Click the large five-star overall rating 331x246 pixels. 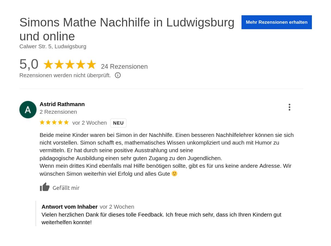point(70,65)
